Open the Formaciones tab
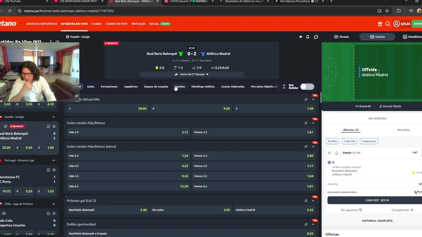Image resolution: width=422 pixels, height=237 pixels. 109,87
